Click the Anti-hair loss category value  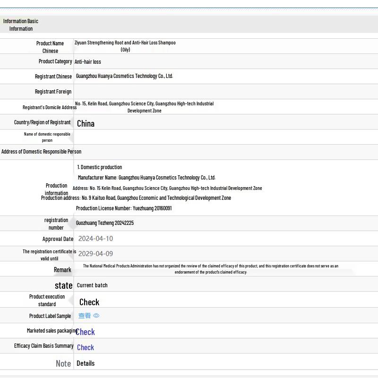pyautogui.click(x=88, y=62)
